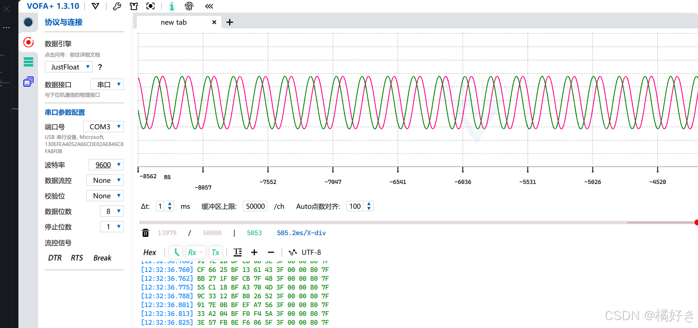Click question mark for protocol documentation
This screenshot has width=698, height=328.
pyautogui.click(x=100, y=67)
